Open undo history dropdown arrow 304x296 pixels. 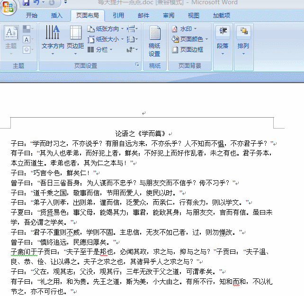coord(43,2)
